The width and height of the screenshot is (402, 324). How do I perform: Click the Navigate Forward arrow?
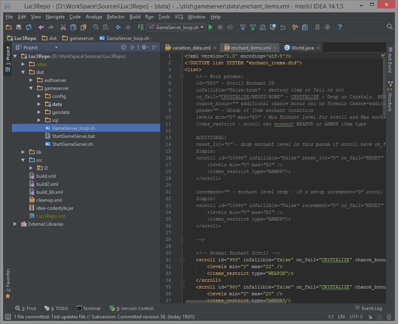pyautogui.click(x=128, y=27)
